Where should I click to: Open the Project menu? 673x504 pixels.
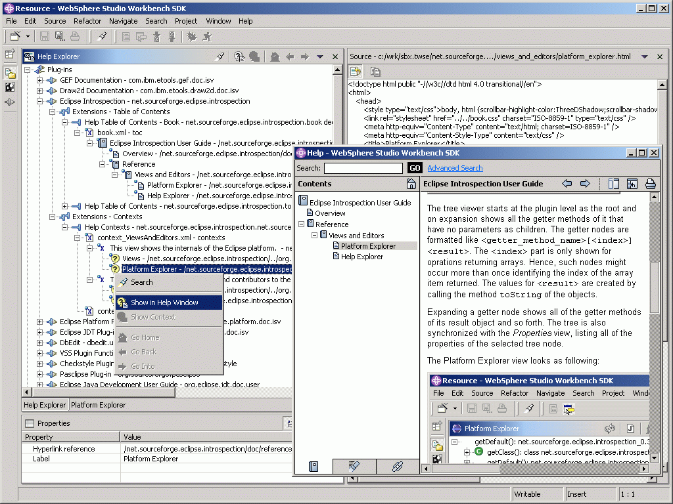[186, 21]
